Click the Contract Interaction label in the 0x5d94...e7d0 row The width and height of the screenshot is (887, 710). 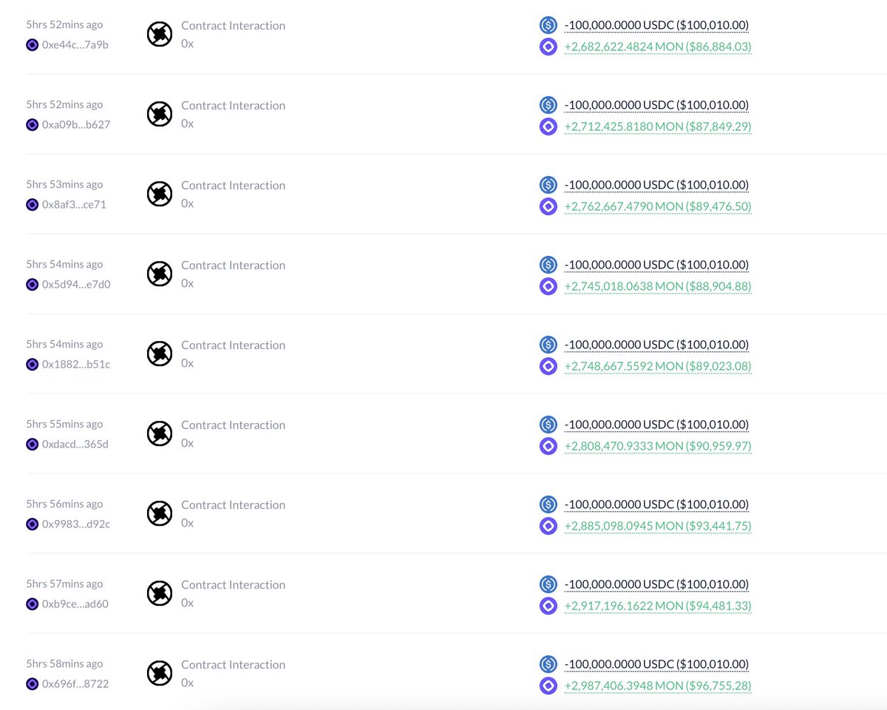[233, 265]
